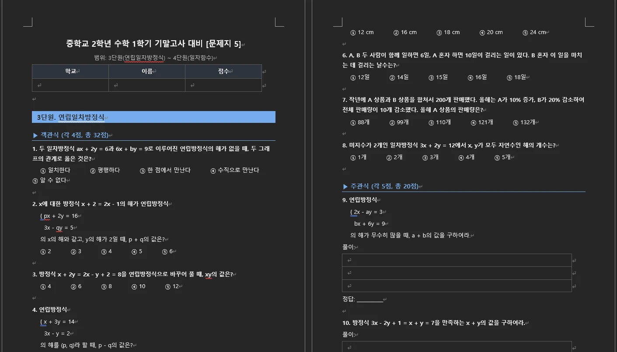Select option '⑤ 132개'

[x=524, y=122]
